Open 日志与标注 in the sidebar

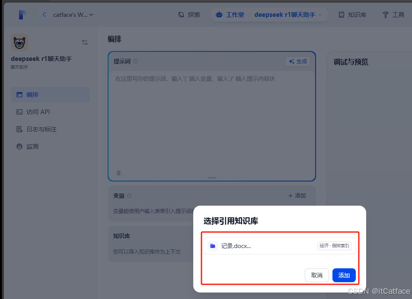coord(51,129)
